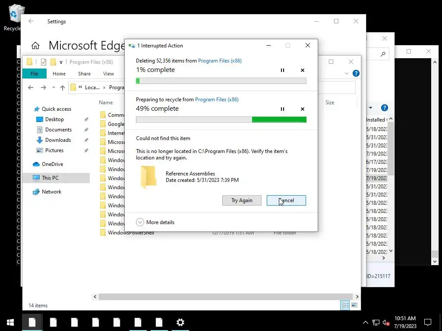Open the muted volume tray icon

pyautogui.click(x=386, y=322)
